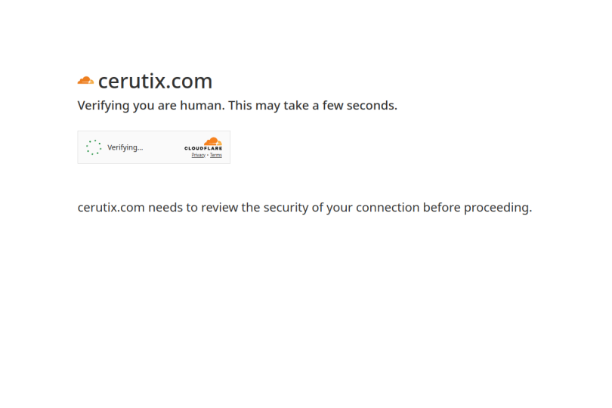Click the word "proceeding." ending the paragraph

[498, 208]
